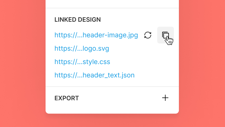
Task: Click the empty panel area above LINKED DESIGN
Action: pyautogui.click(x=112, y=4)
